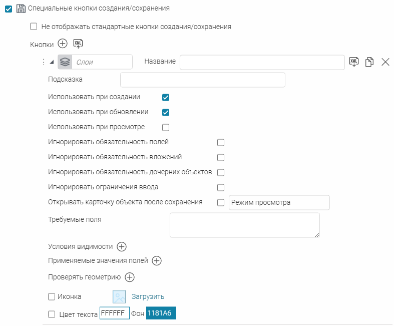Enable Использовать при просмотре checkbox
This screenshot has height=326, width=394.
pos(166,127)
